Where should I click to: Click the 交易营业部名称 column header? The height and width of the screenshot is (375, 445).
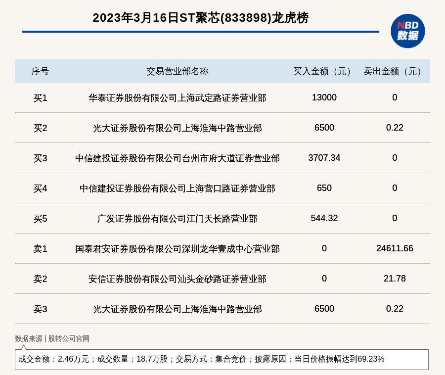click(178, 71)
